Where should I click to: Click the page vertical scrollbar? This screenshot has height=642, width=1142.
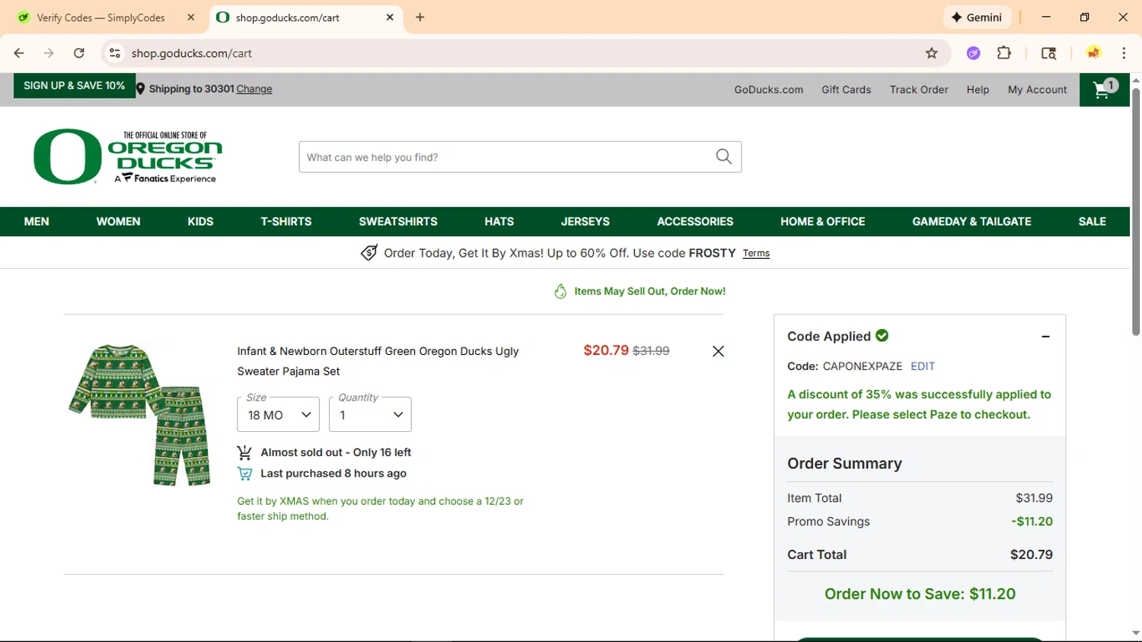coord(1136,212)
